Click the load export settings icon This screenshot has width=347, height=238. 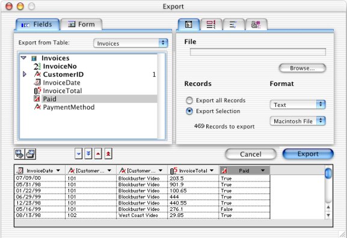[19, 154]
